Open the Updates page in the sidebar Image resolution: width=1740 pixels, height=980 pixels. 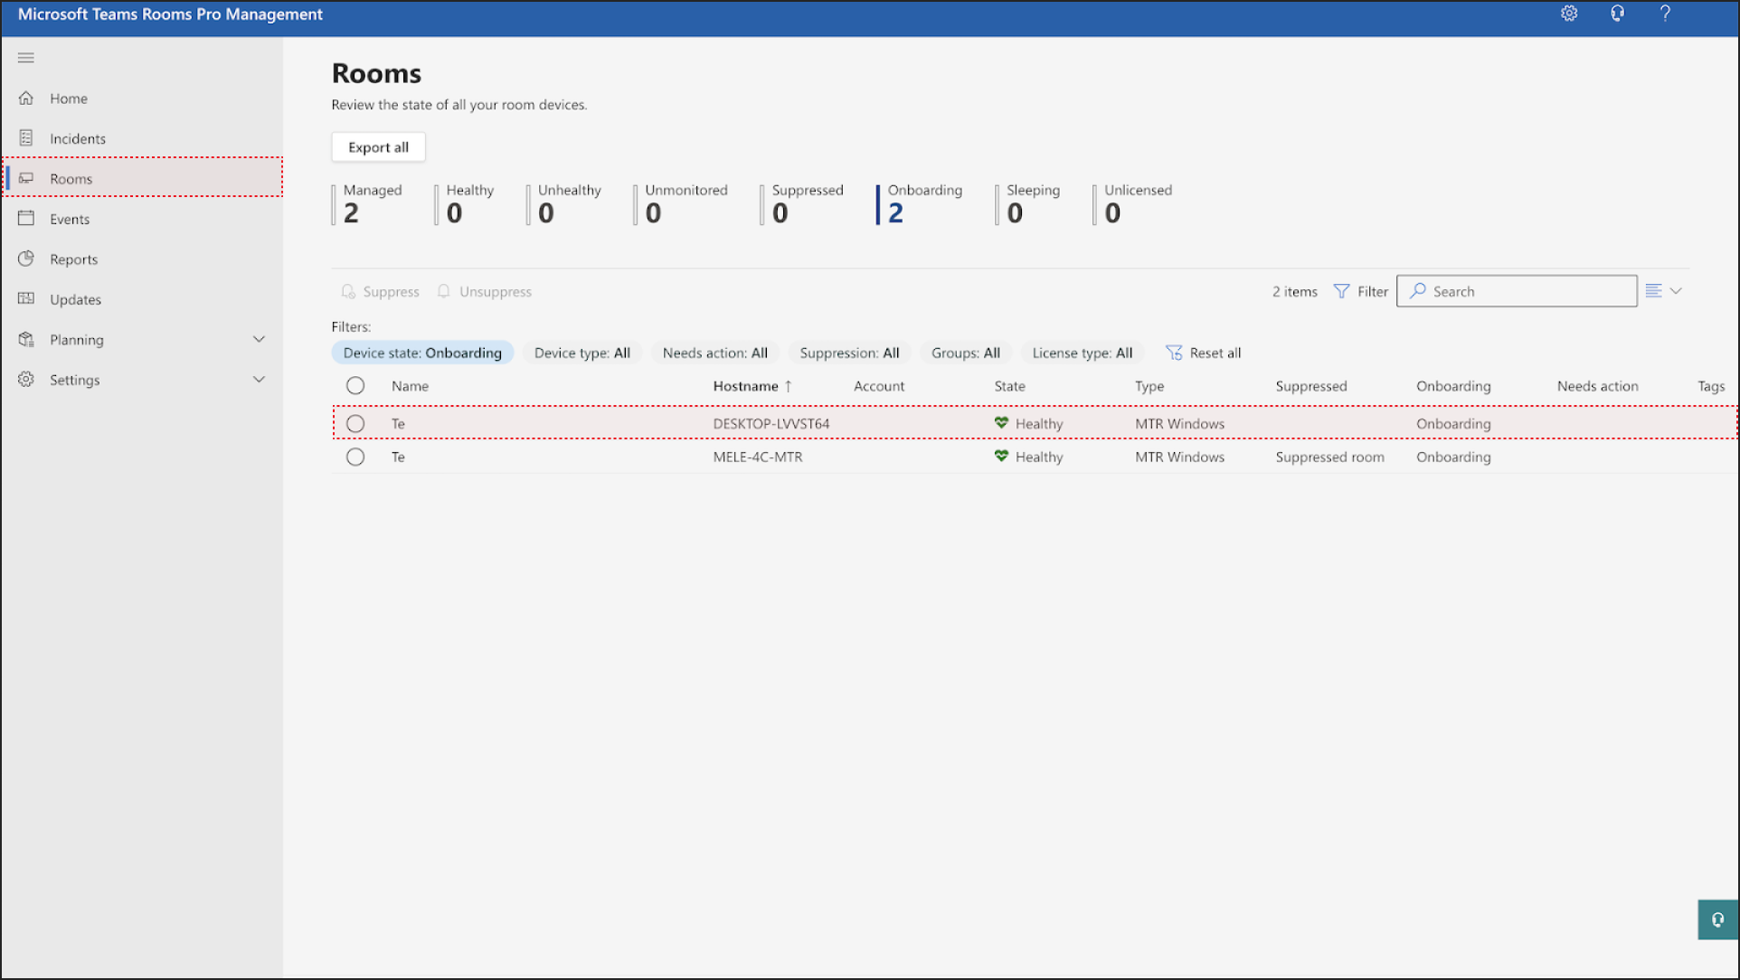(75, 299)
